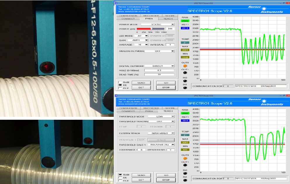The width and height of the screenshot is (290, 184).
Task: Click the orange OUT0 indicator in upper window
Action: click(185, 66)
